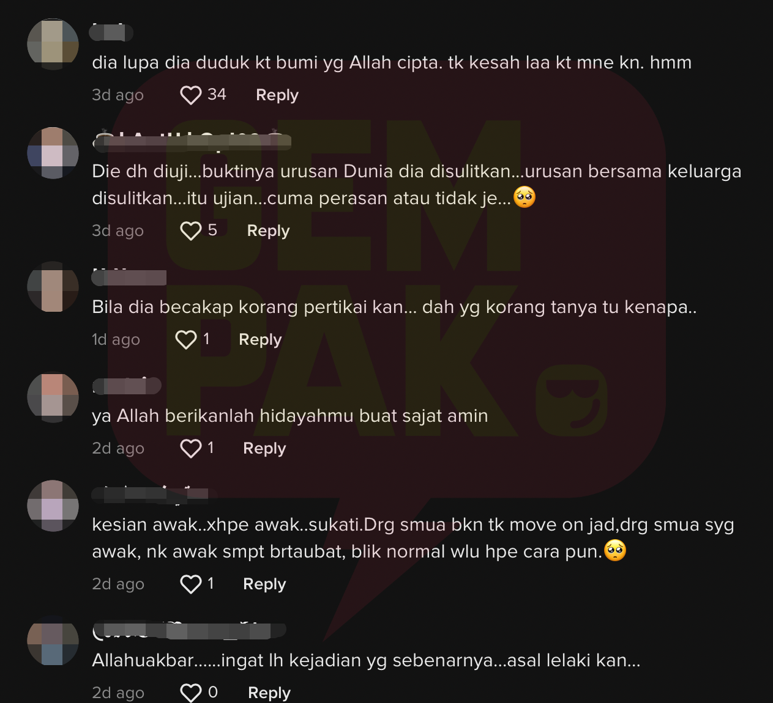This screenshot has width=773, height=703.
Task: Reply to 'Die dh diuji' comment
Action: click(x=268, y=230)
